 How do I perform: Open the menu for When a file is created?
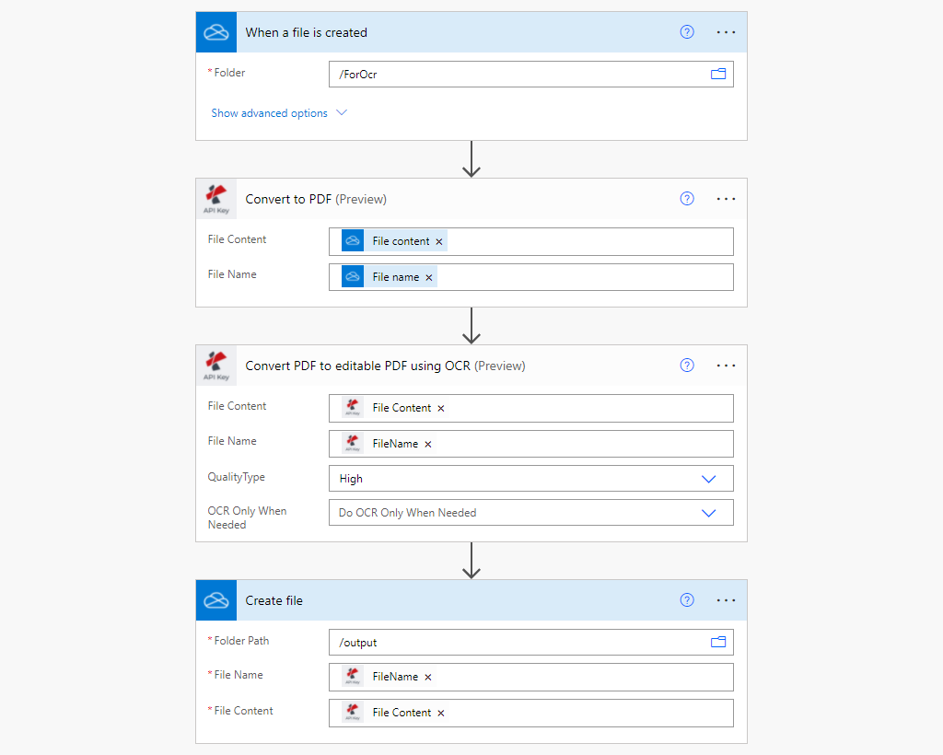tap(726, 31)
